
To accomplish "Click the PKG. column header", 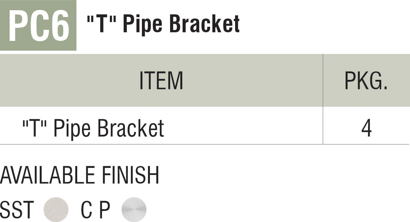I will tap(366, 80).
